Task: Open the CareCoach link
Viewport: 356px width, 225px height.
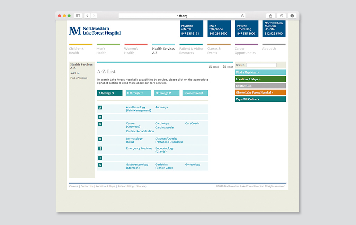Action: click(192, 123)
